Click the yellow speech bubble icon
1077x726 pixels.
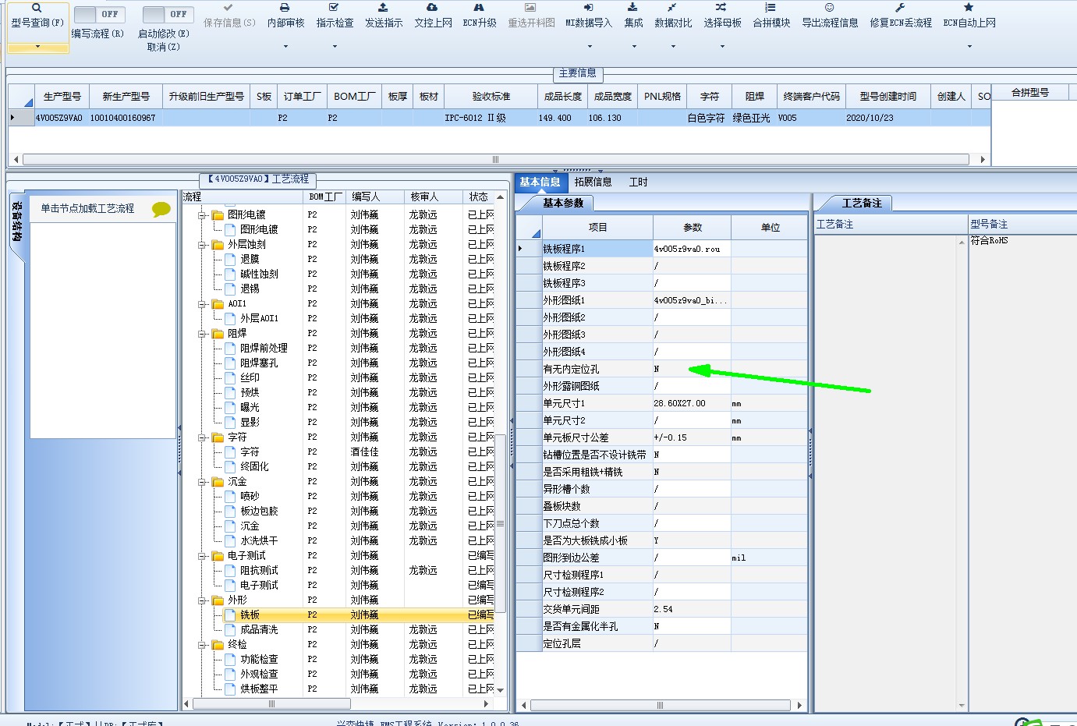click(161, 209)
